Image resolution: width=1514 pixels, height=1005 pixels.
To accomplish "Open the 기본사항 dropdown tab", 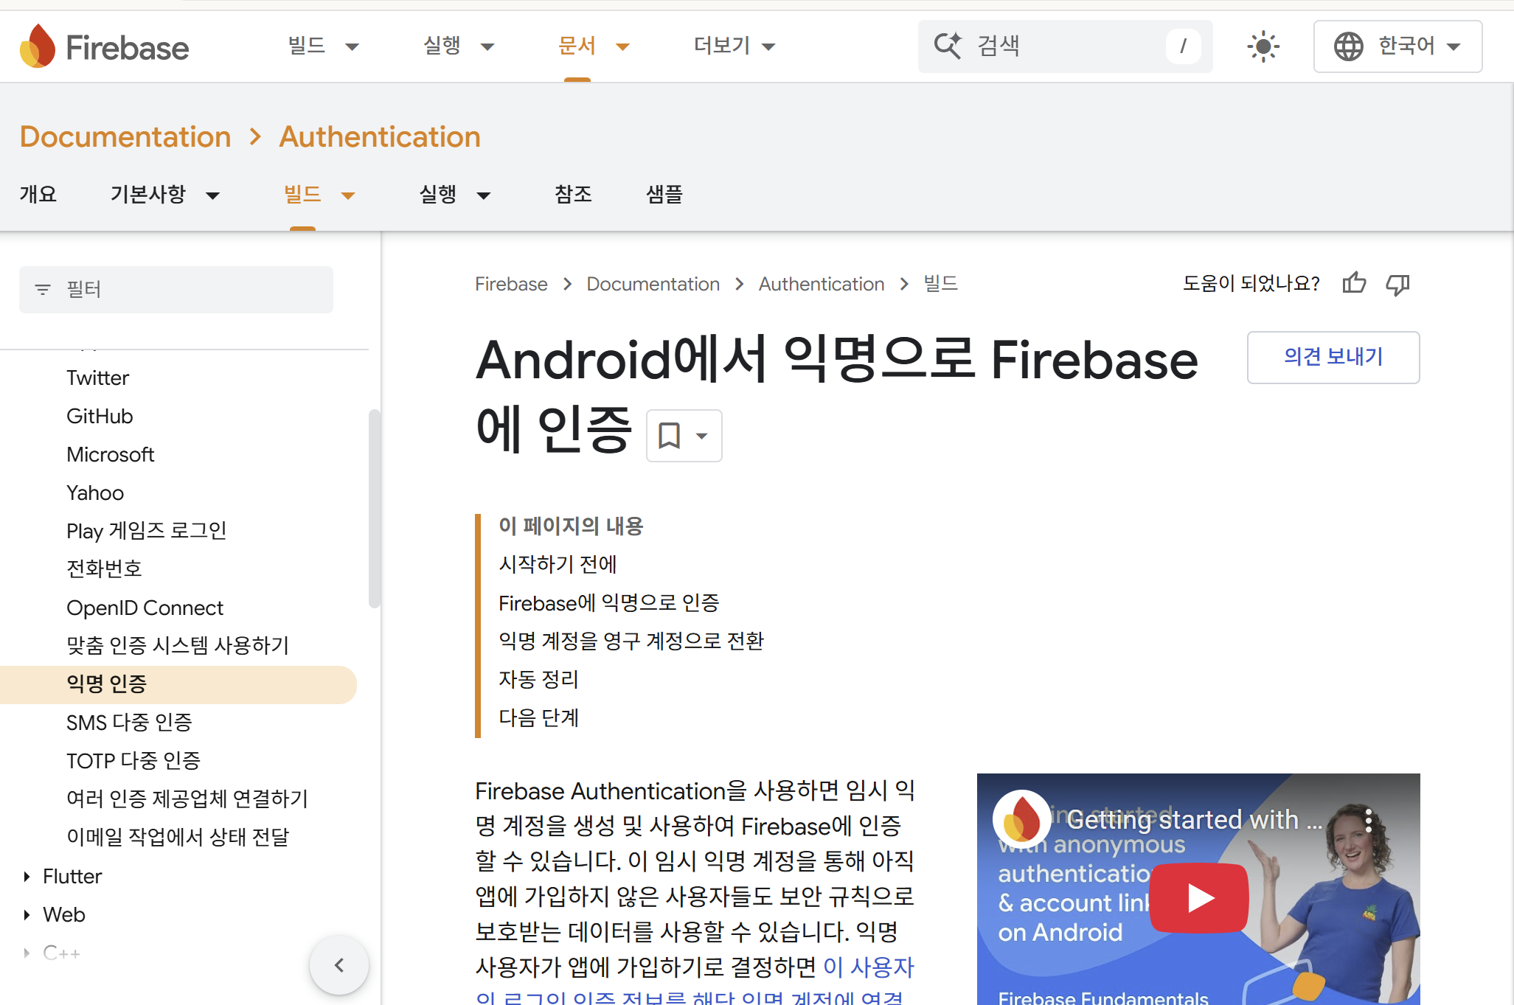I will [165, 195].
